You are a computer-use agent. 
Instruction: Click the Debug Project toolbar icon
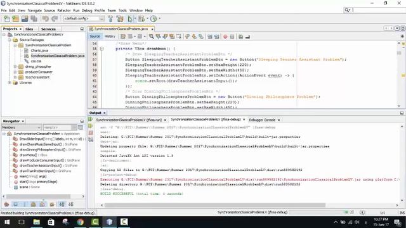click(141, 18)
